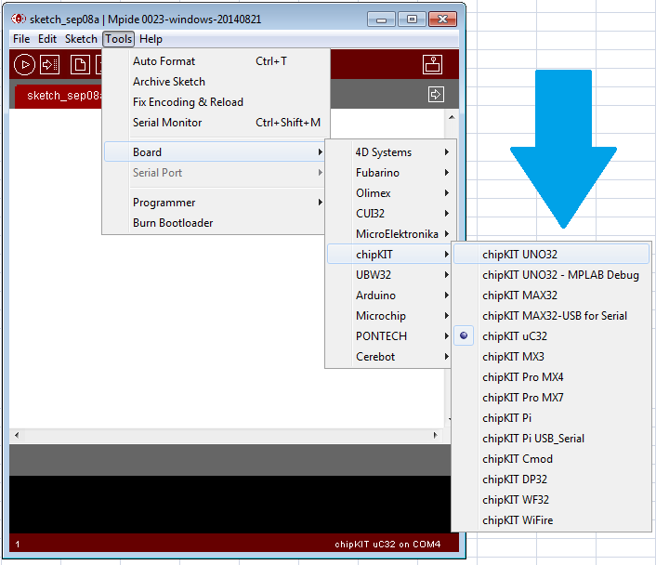The height and width of the screenshot is (565, 656).
Task: Select chipKIT UNO32 - MPLAB Debug board
Action: point(551,275)
